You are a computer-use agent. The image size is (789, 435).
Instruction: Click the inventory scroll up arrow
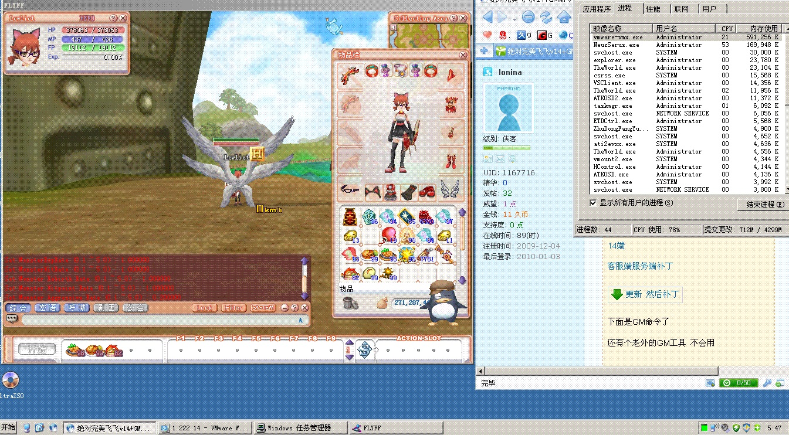click(x=462, y=212)
